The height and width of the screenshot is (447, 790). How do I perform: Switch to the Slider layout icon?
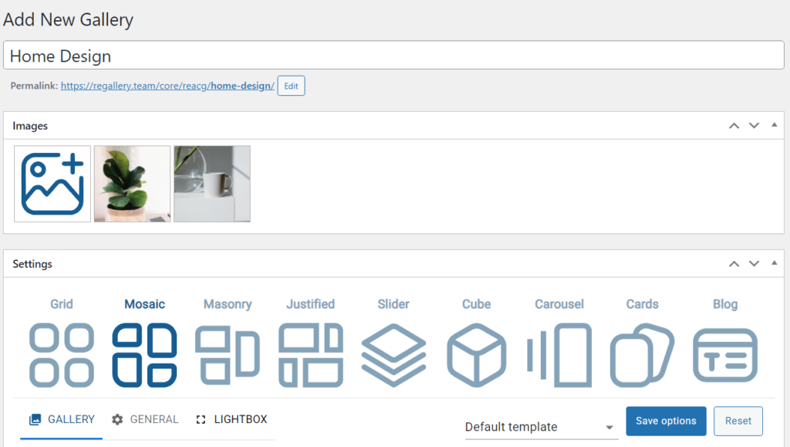tap(393, 354)
